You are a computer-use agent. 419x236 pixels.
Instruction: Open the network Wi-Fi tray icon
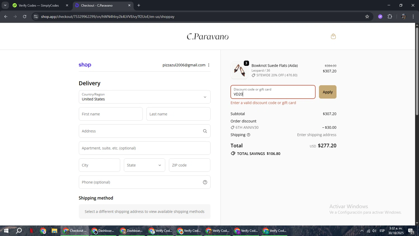(368, 231)
